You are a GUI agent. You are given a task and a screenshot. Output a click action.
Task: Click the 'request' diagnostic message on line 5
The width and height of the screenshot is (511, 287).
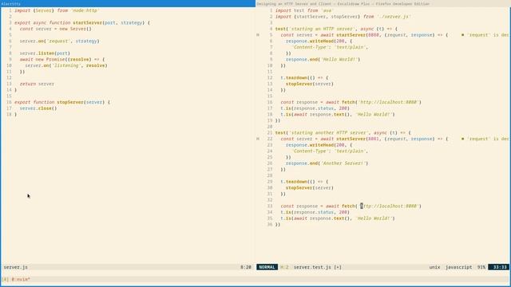(485, 35)
